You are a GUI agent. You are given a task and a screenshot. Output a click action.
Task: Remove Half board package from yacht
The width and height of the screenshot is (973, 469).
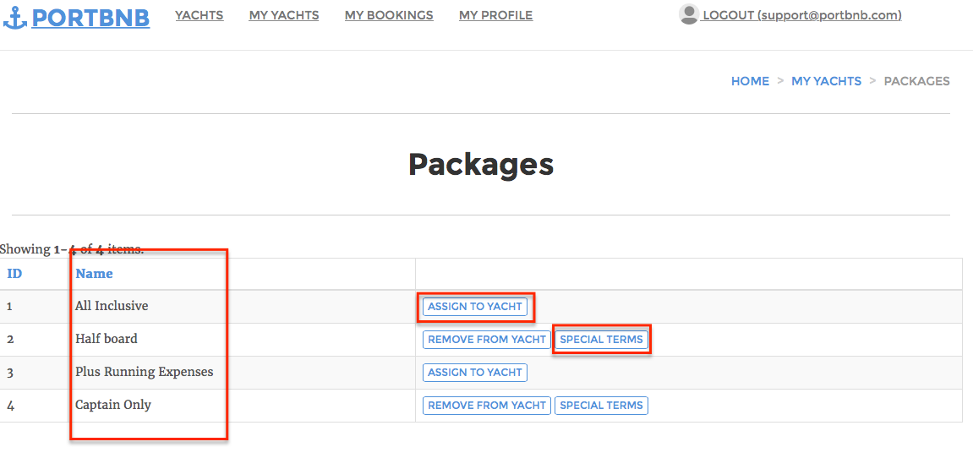pyautogui.click(x=487, y=340)
